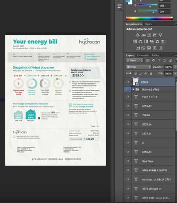
Task: Toggle visibility of Due Now layer
Action: click(x=128, y=161)
